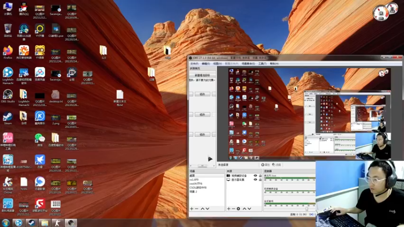Click the 新建推流目标 button

click(203, 75)
